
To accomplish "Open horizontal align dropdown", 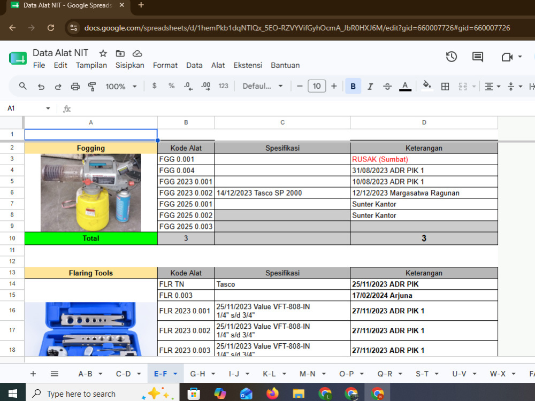I will click(493, 87).
